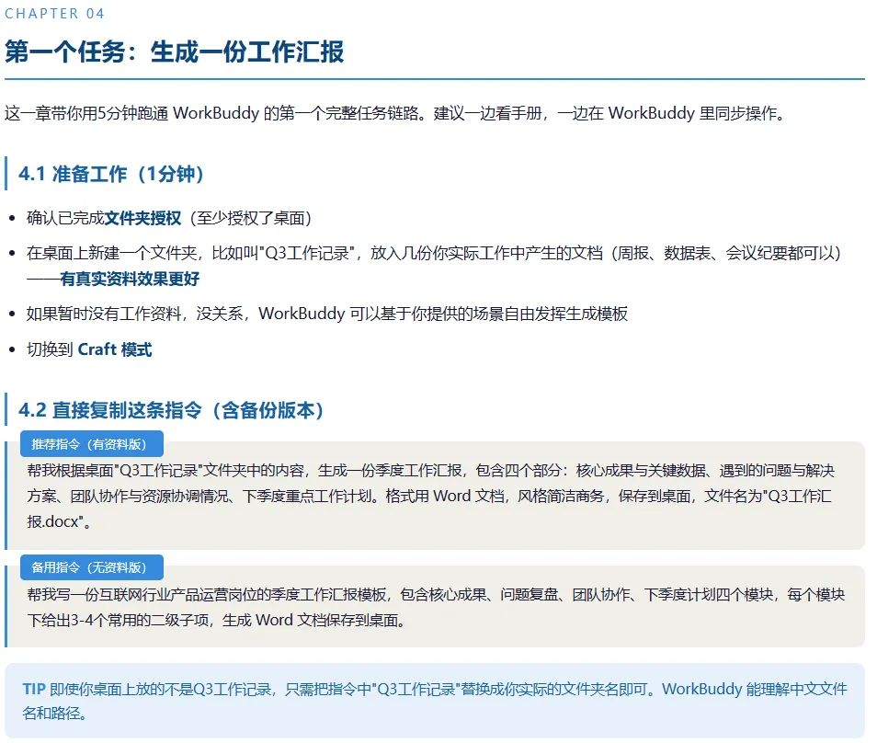Click the bold phrase 有真实资料效果更好
This screenshot has height=743, width=877.
[x=130, y=278]
